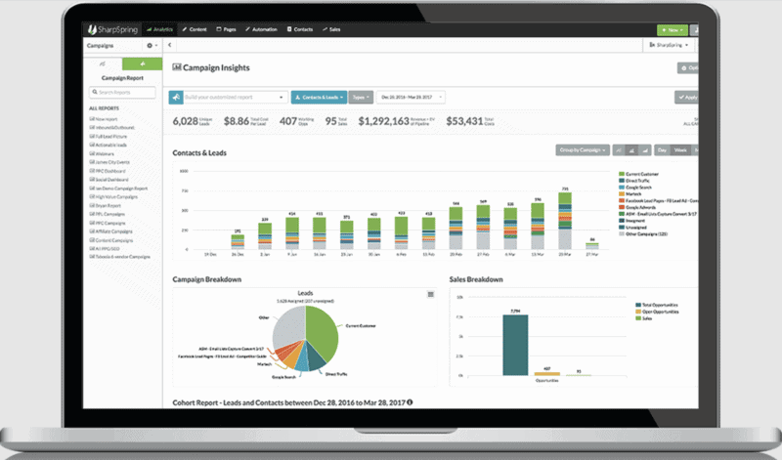Select the bar chart view icon
782x460 pixels.
[631, 150]
